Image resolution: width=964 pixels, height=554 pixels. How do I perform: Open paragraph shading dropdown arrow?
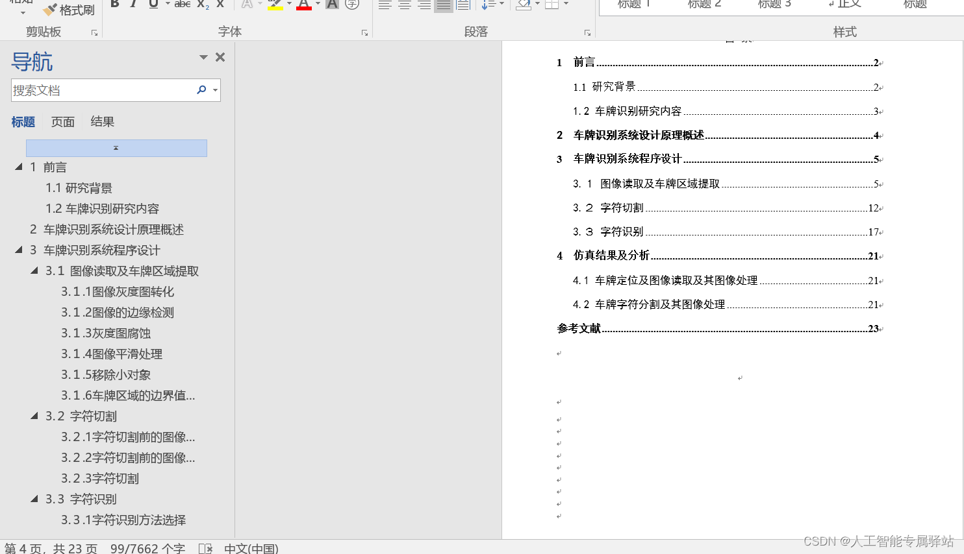pyautogui.click(x=538, y=4)
